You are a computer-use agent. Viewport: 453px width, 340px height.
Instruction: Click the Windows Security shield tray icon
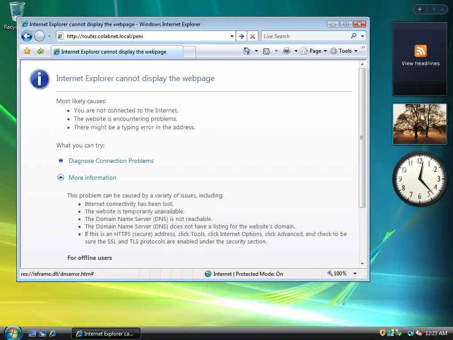coord(382,333)
